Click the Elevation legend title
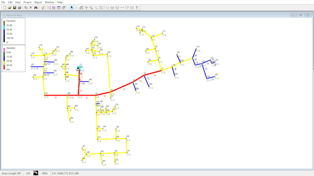Image resolution: width=314 pixels, height=176 pixels. click(x=11, y=21)
